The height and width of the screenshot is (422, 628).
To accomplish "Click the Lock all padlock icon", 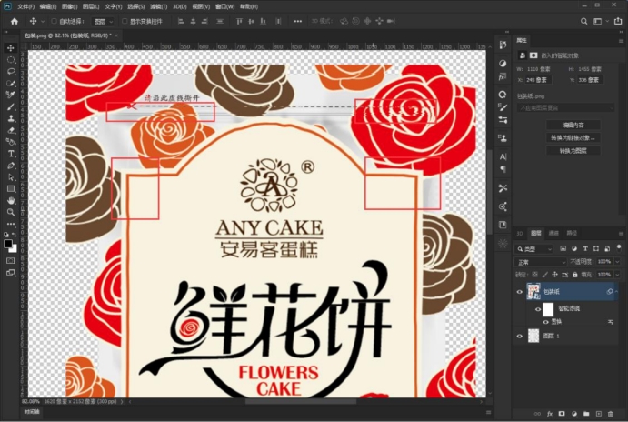I will pyautogui.click(x=574, y=275).
